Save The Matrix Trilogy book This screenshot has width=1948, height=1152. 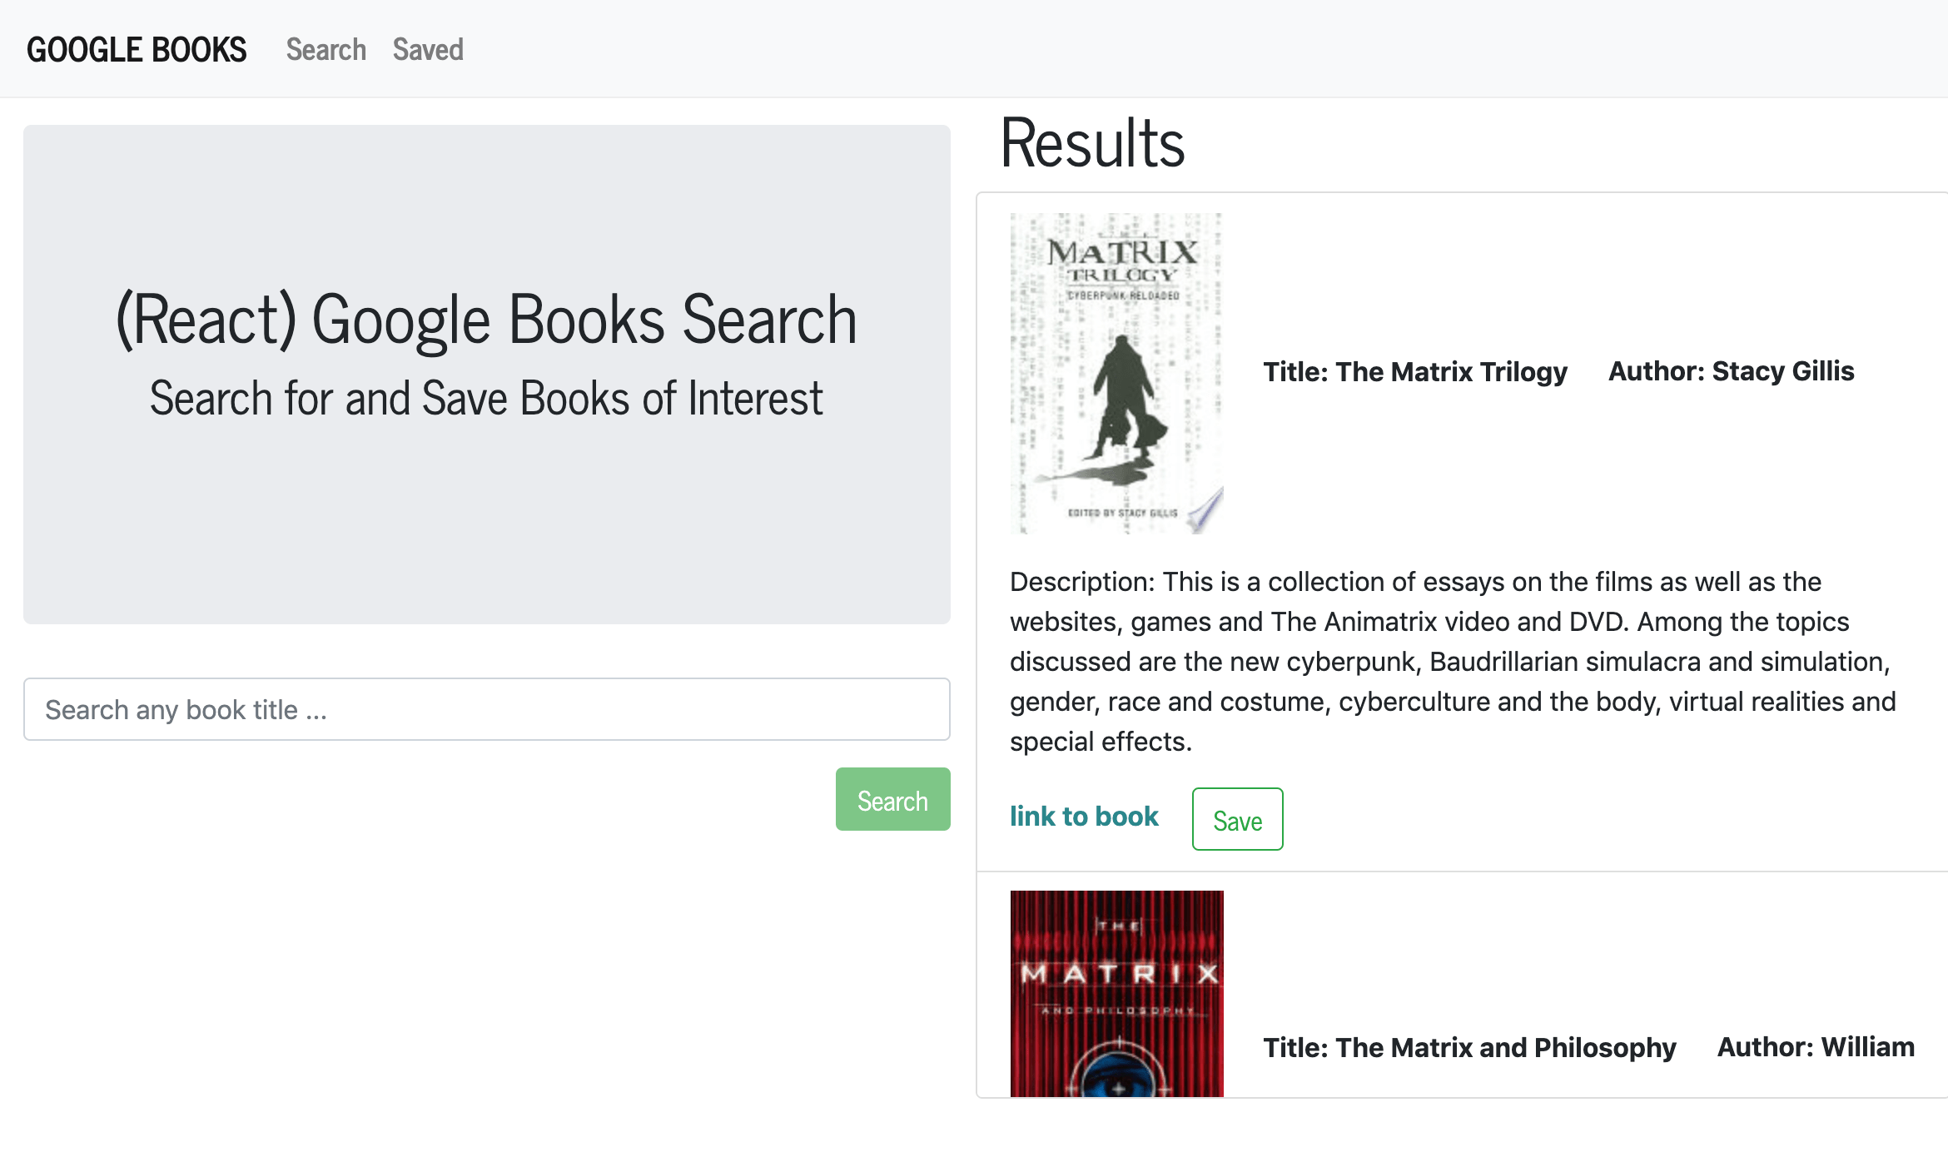pos(1237,820)
